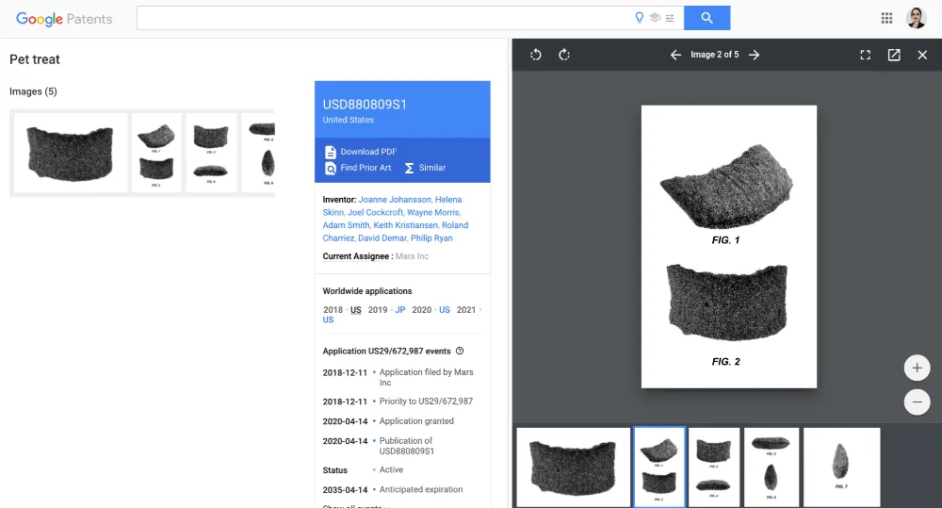942x508 pixels.
Task: Click the Google Patents logo
Action: point(64,19)
